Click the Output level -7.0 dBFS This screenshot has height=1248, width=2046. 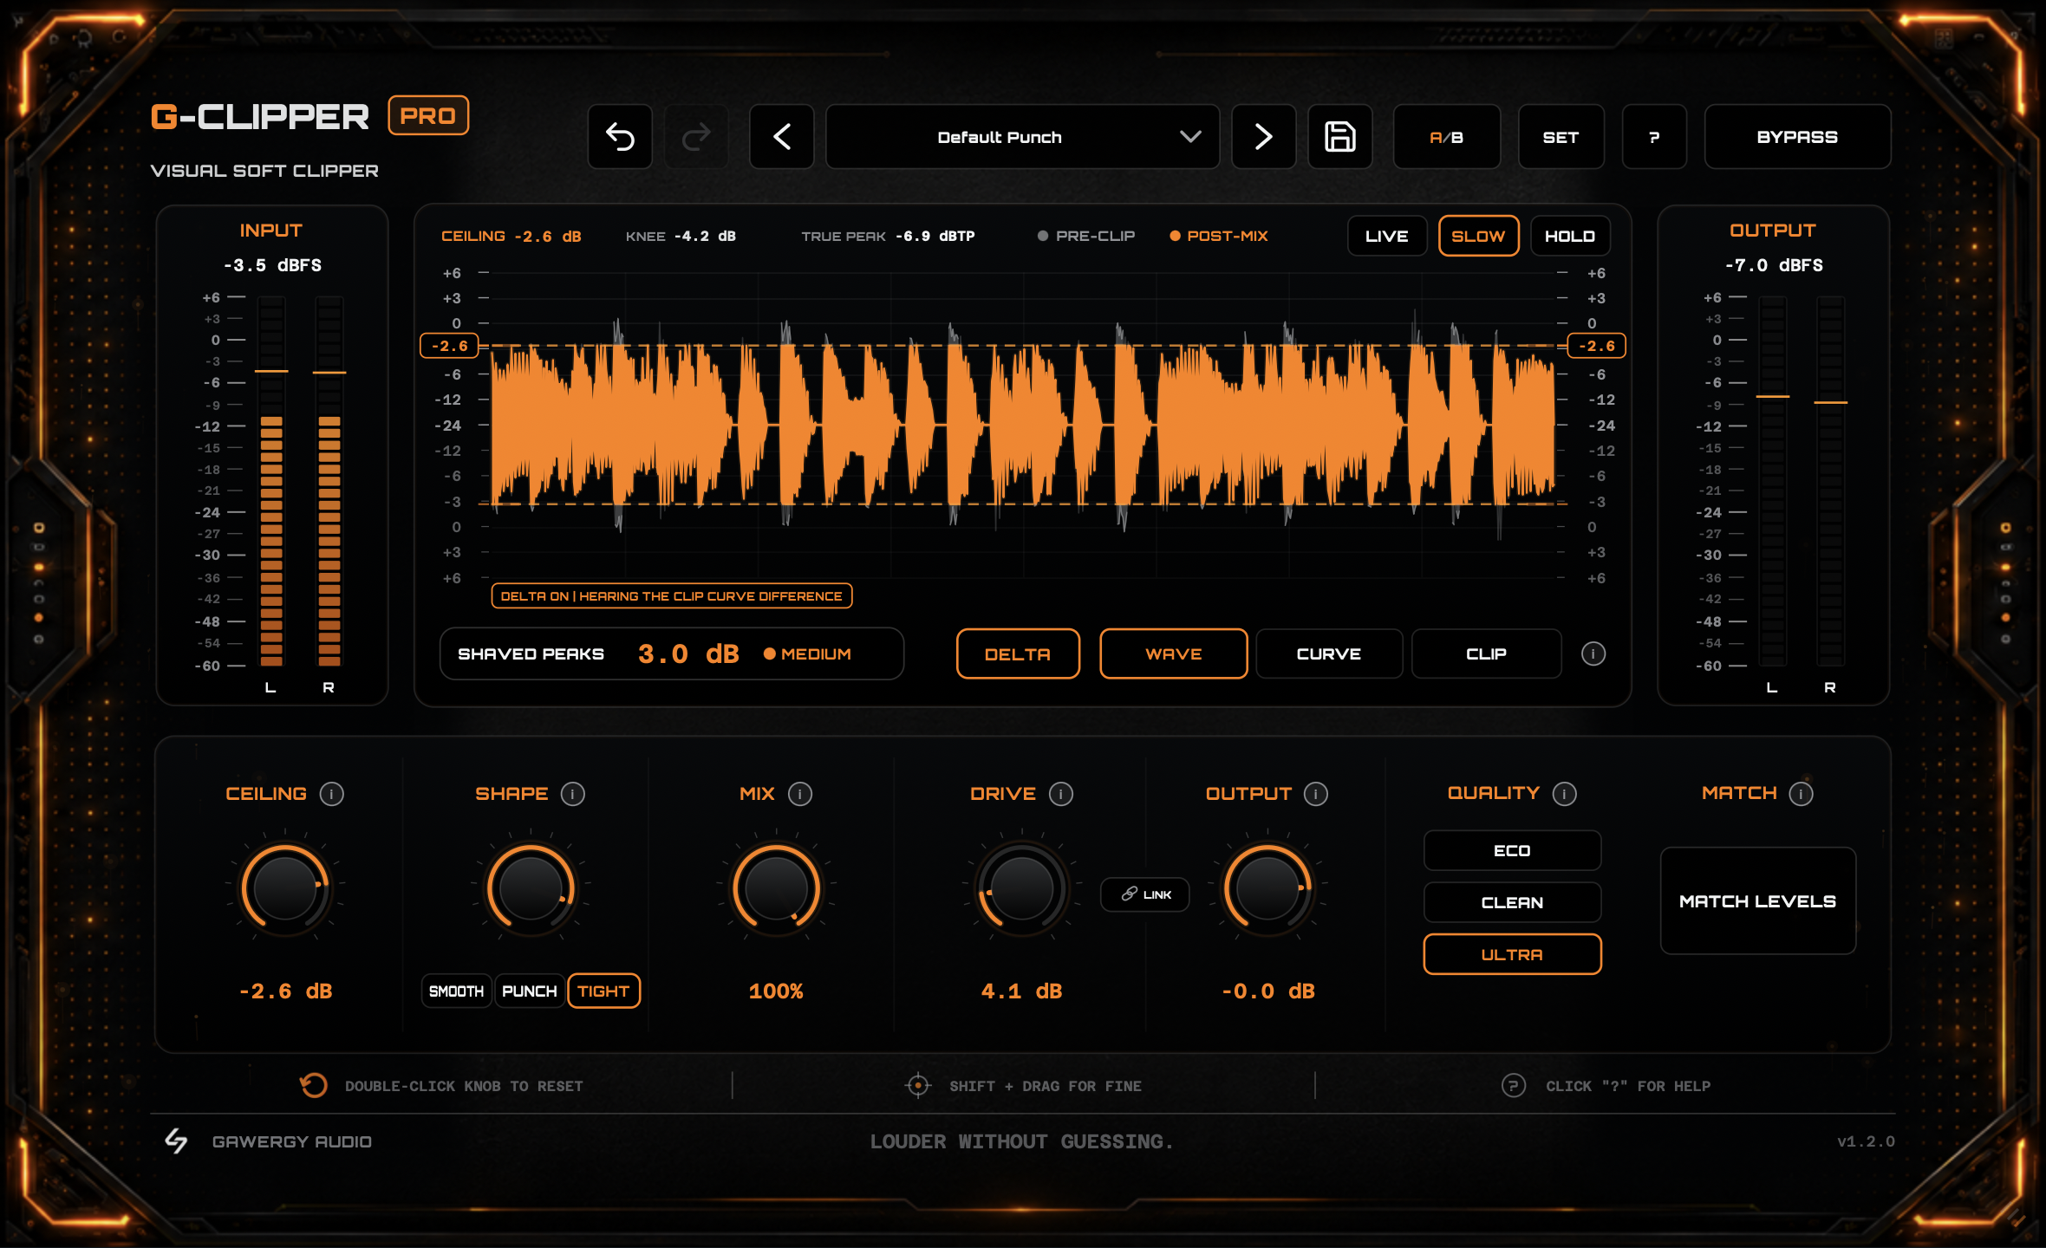click(1774, 265)
